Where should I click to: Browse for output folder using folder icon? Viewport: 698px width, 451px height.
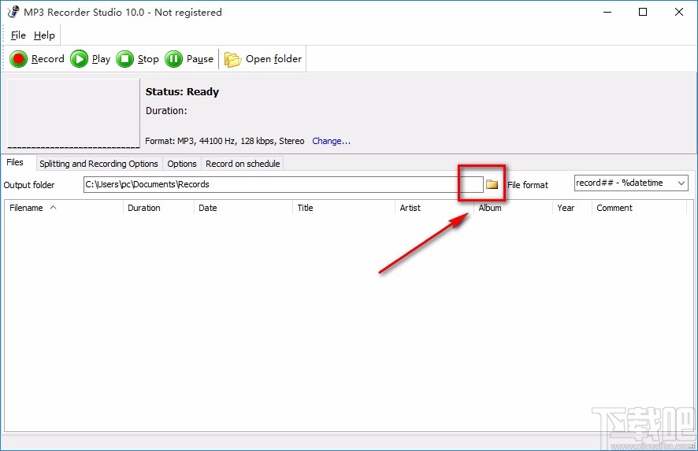pyautogui.click(x=492, y=184)
